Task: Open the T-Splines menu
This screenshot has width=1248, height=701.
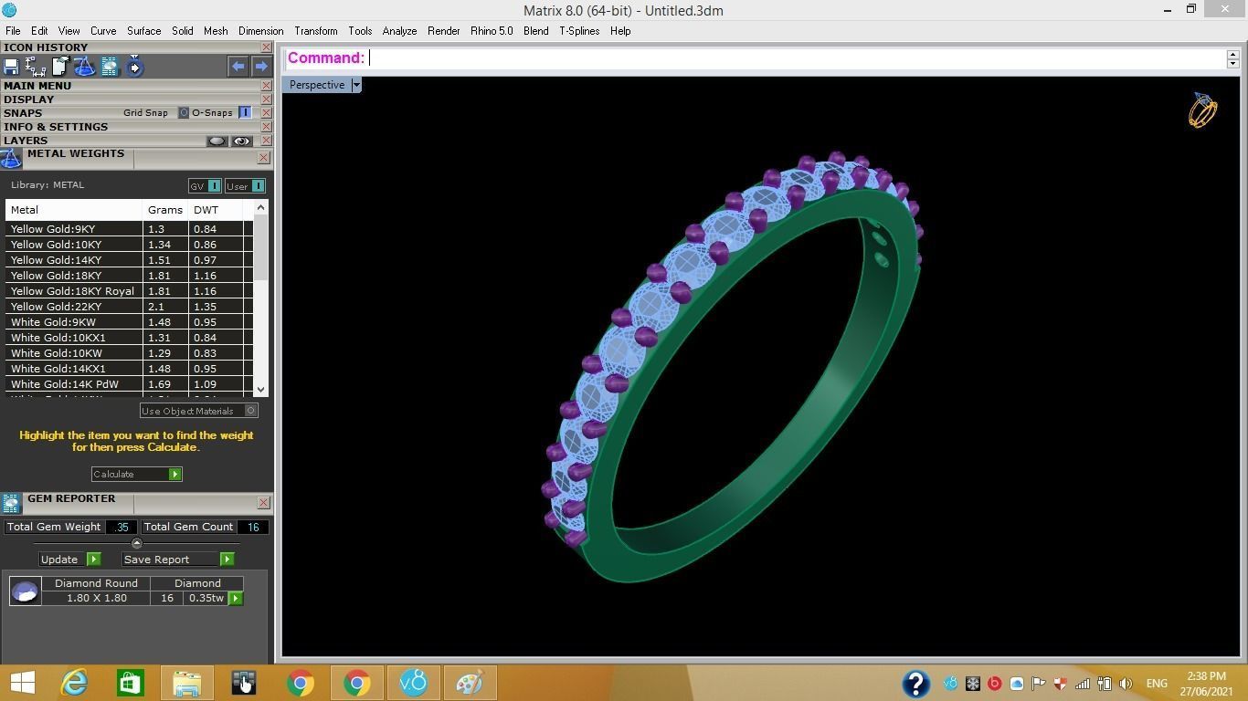Action: click(x=579, y=31)
